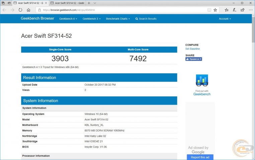Open Geekbench Browser home link
This screenshot has width=255, height=160.
(x=37, y=18)
